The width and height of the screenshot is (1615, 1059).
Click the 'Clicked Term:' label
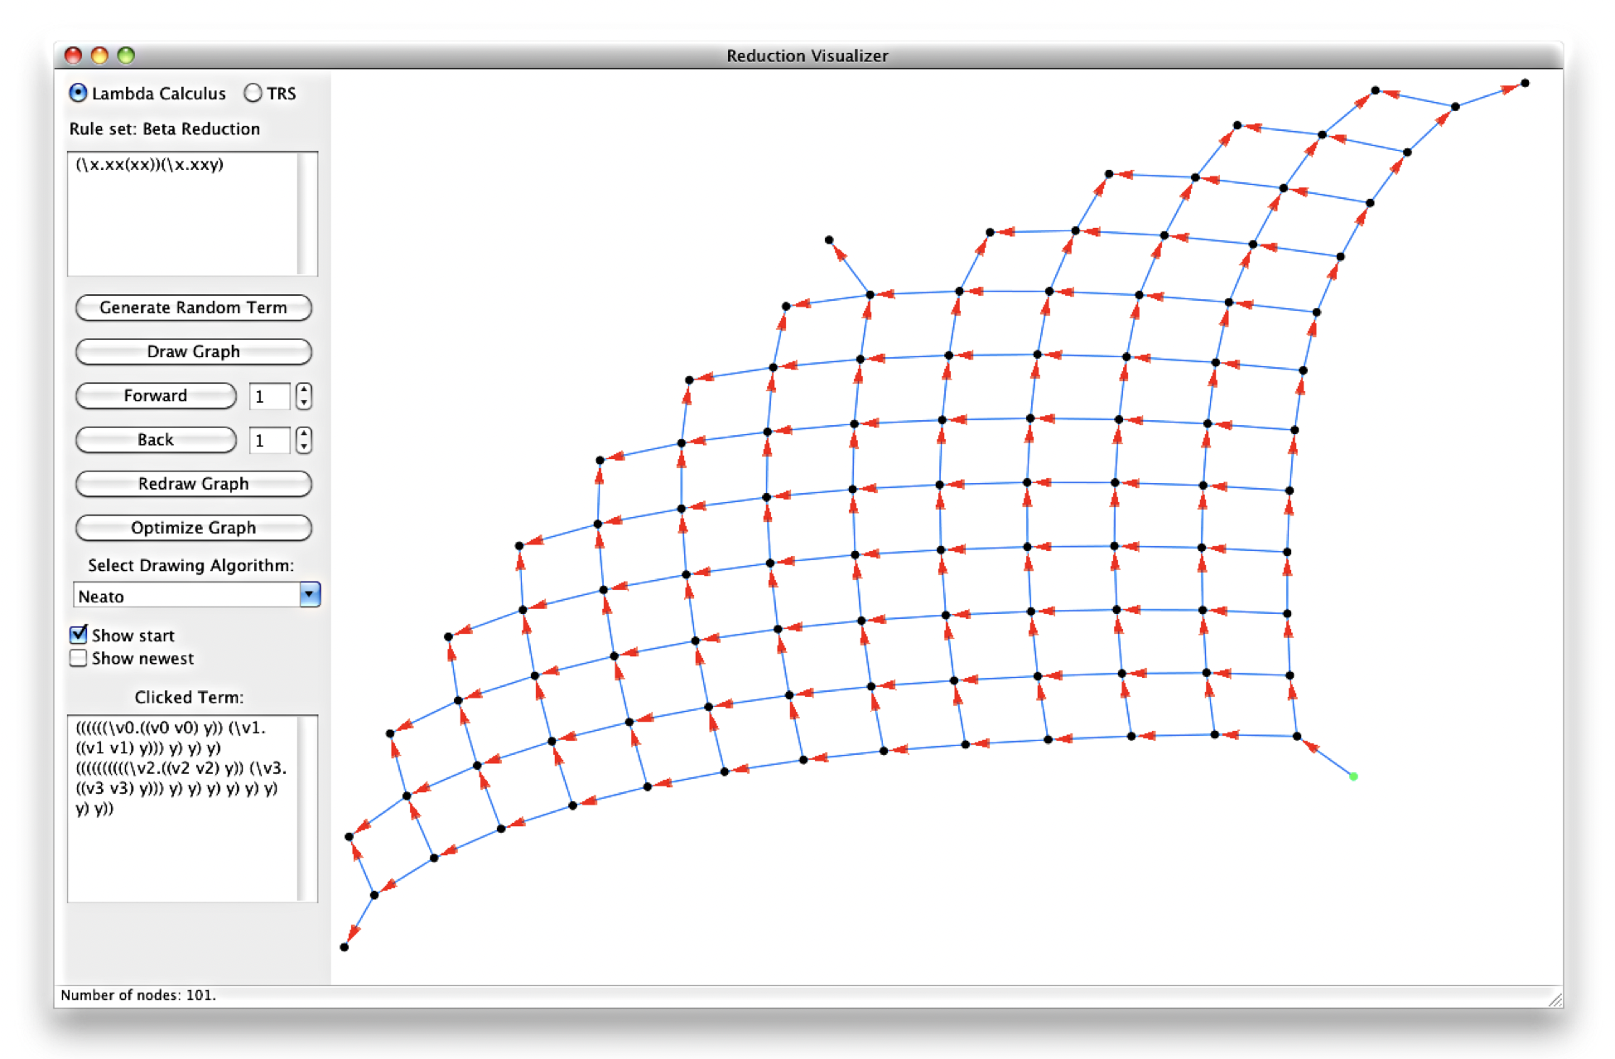(189, 697)
